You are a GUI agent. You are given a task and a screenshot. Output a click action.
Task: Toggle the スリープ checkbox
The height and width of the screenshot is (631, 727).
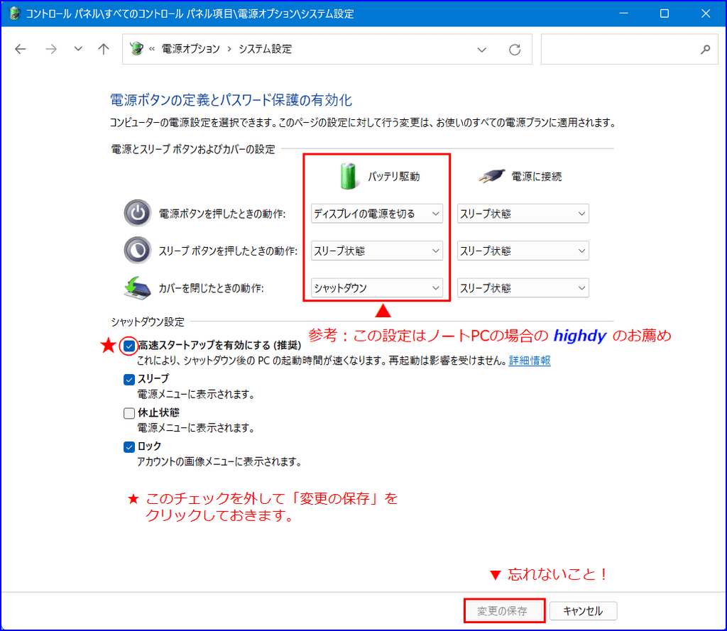click(x=129, y=379)
